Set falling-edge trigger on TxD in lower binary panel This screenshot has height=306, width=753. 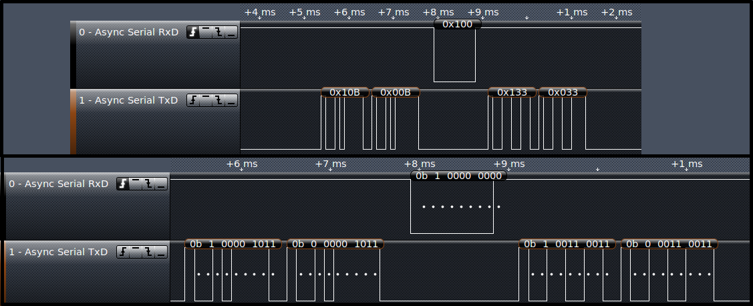pos(148,252)
